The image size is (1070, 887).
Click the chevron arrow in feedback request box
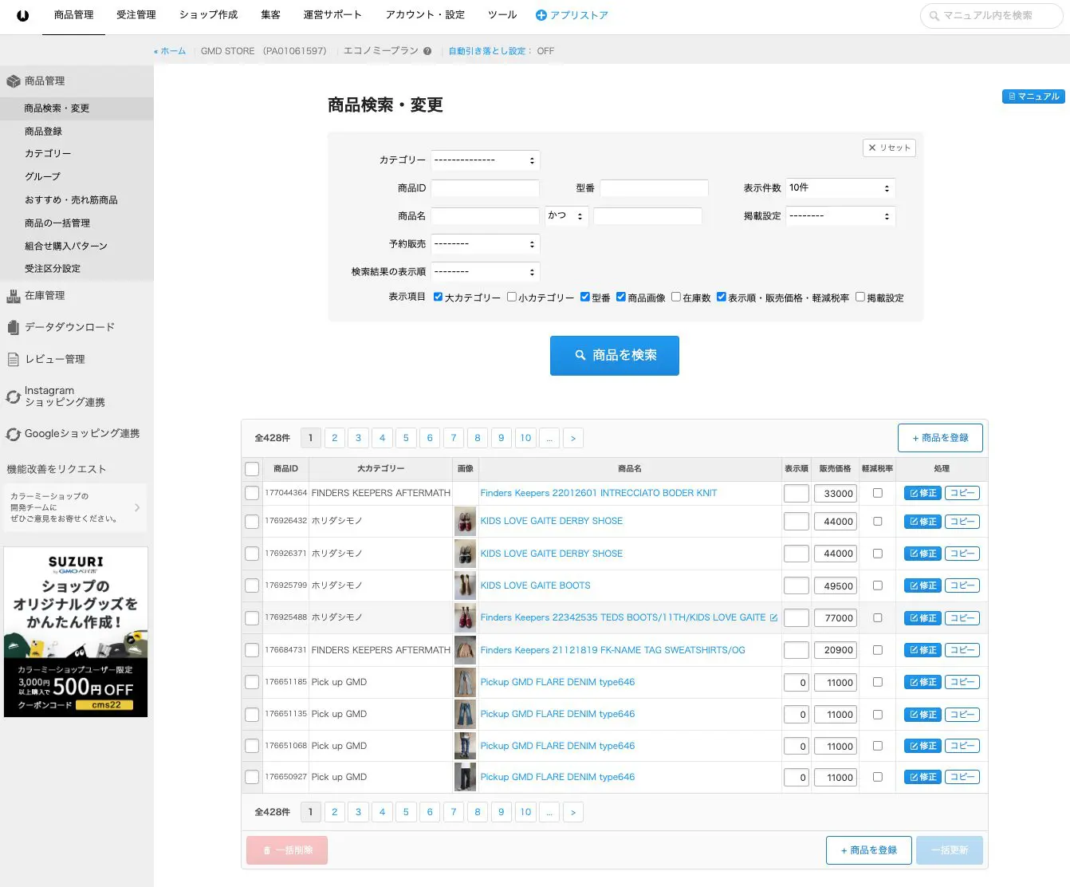click(137, 507)
